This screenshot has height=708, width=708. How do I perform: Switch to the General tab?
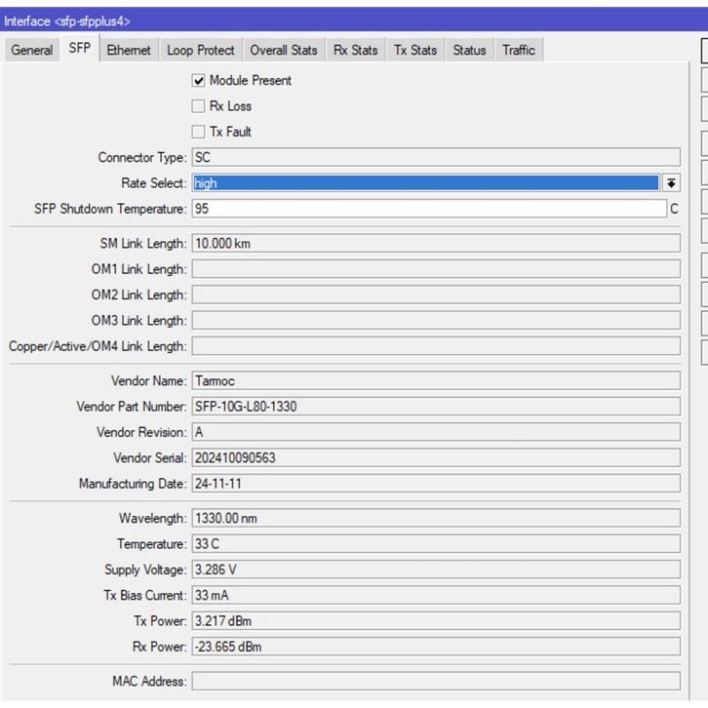(x=32, y=51)
